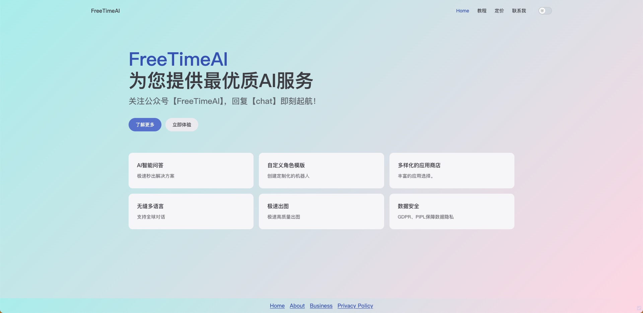Image resolution: width=643 pixels, height=313 pixels.
Task: Toggle the light/dark theme switch
Action: [x=545, y=11]
